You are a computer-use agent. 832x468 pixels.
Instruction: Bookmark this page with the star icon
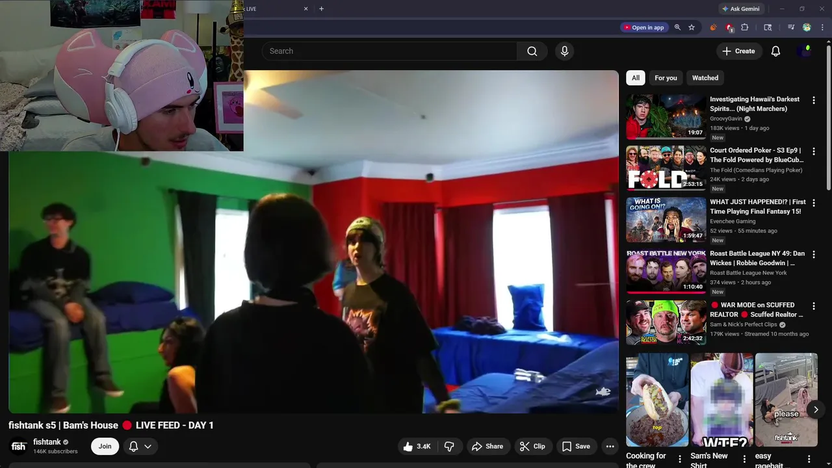point(692,27)
